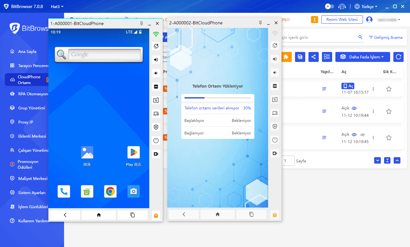Open the phone dialer app icon
This screenshot has width=410, height=247.
click(64, 192)
